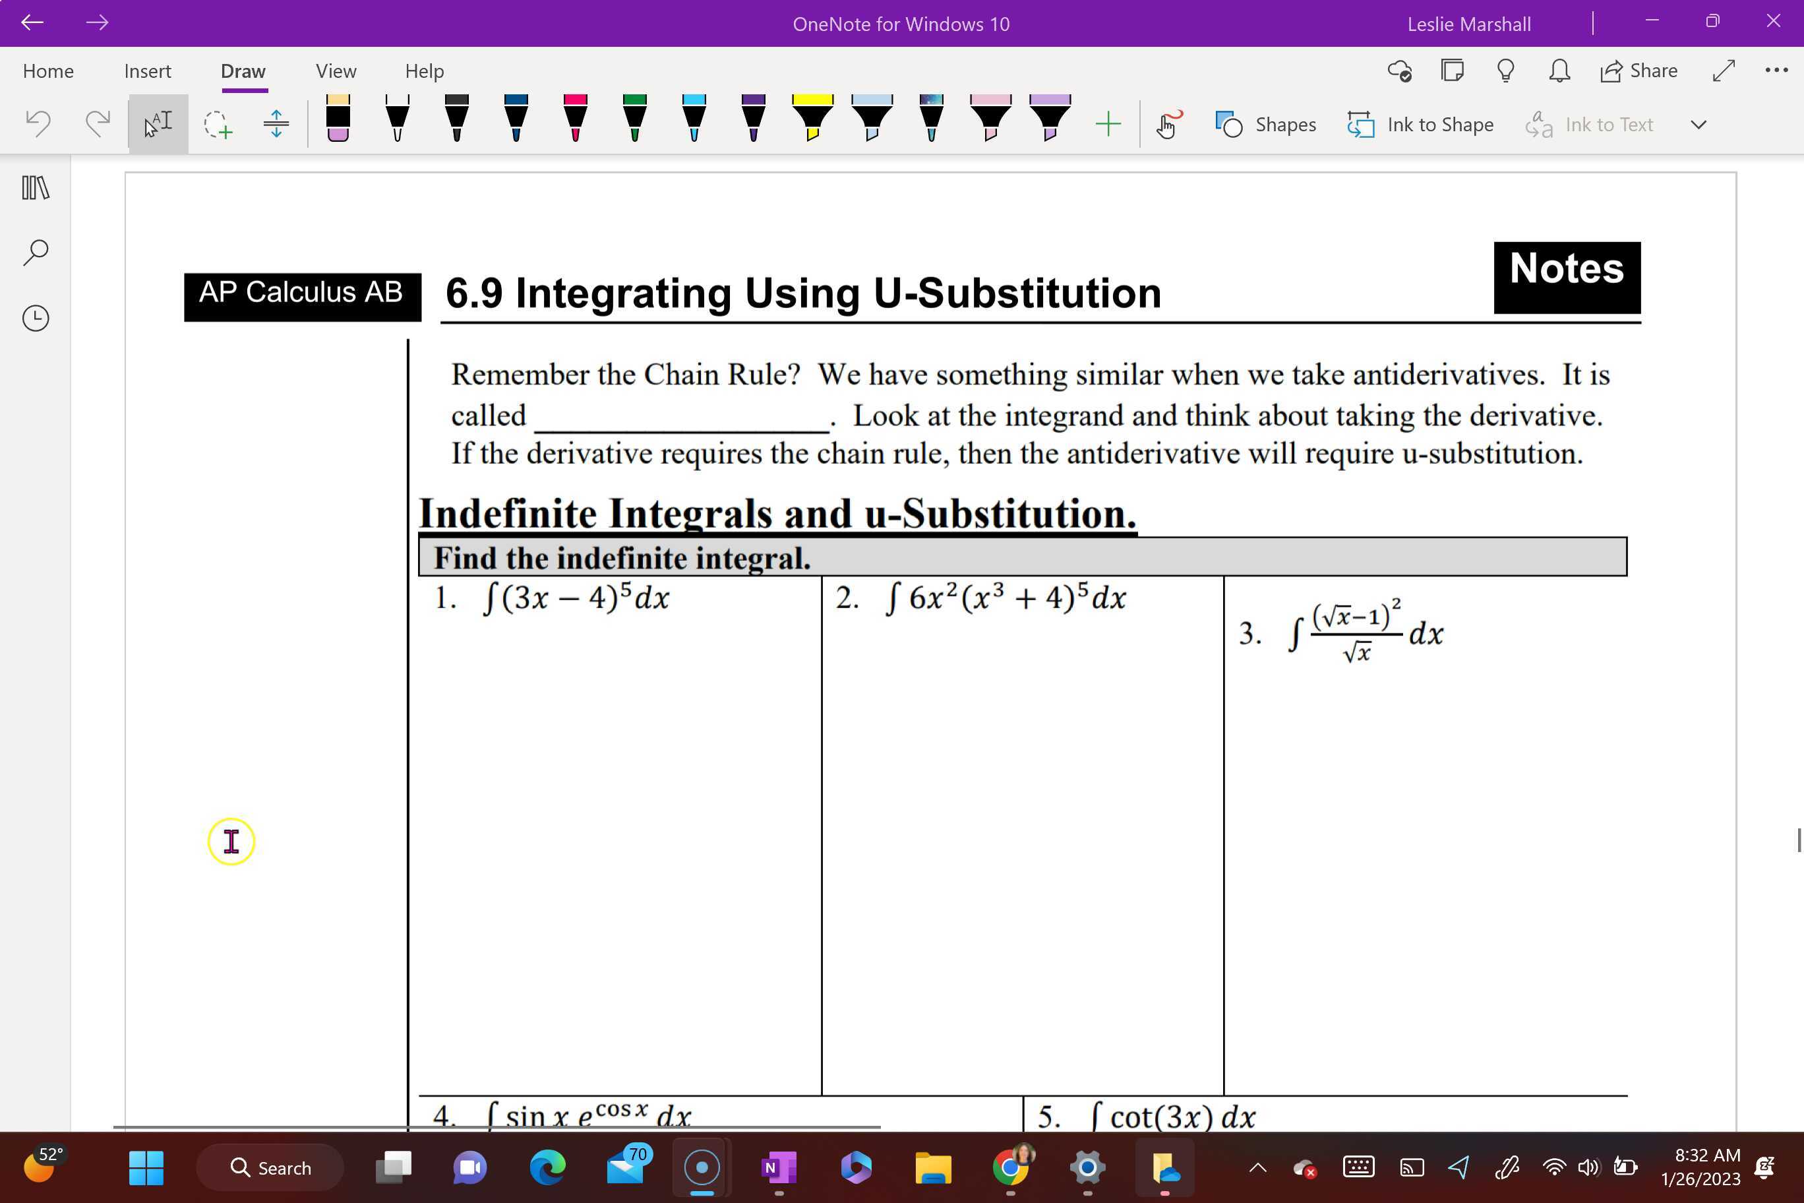Toggle the Select Objects or Type Text mode
The width and height of the screenshot is (1804, 1203).
[157, 121]
